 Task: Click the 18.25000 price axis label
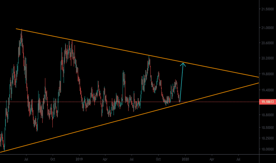click(267, 138)
